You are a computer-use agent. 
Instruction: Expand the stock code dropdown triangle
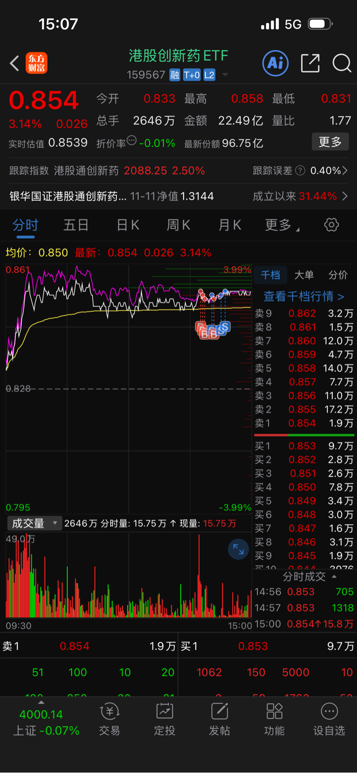point(225,75)
